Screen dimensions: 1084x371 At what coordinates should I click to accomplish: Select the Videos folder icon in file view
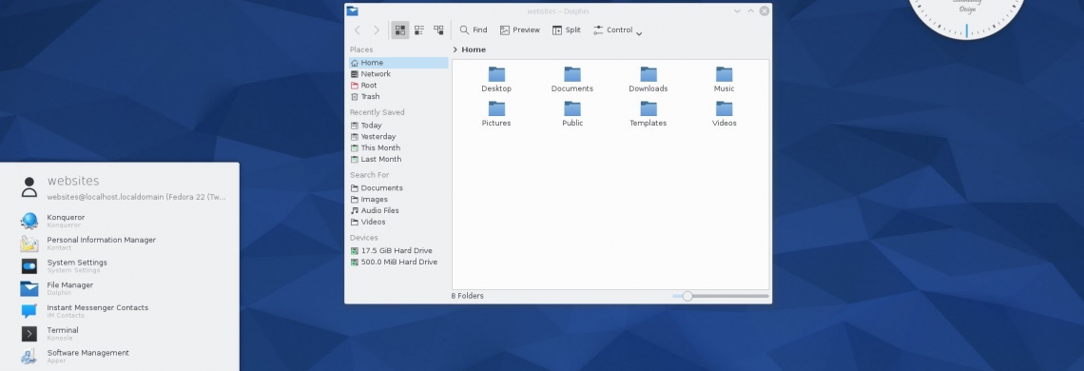coord(724,108)
